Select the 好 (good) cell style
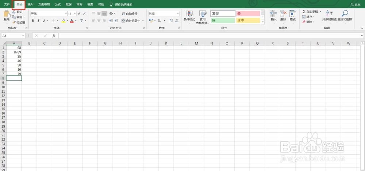This screenshot has width=365, height=171. (223, 20)
